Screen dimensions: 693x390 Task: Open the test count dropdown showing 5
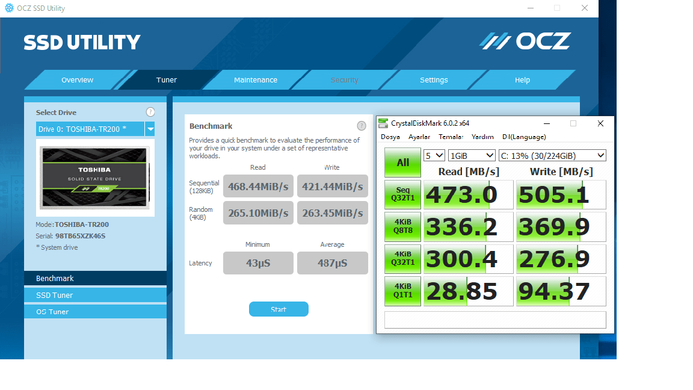pos(434,156)
